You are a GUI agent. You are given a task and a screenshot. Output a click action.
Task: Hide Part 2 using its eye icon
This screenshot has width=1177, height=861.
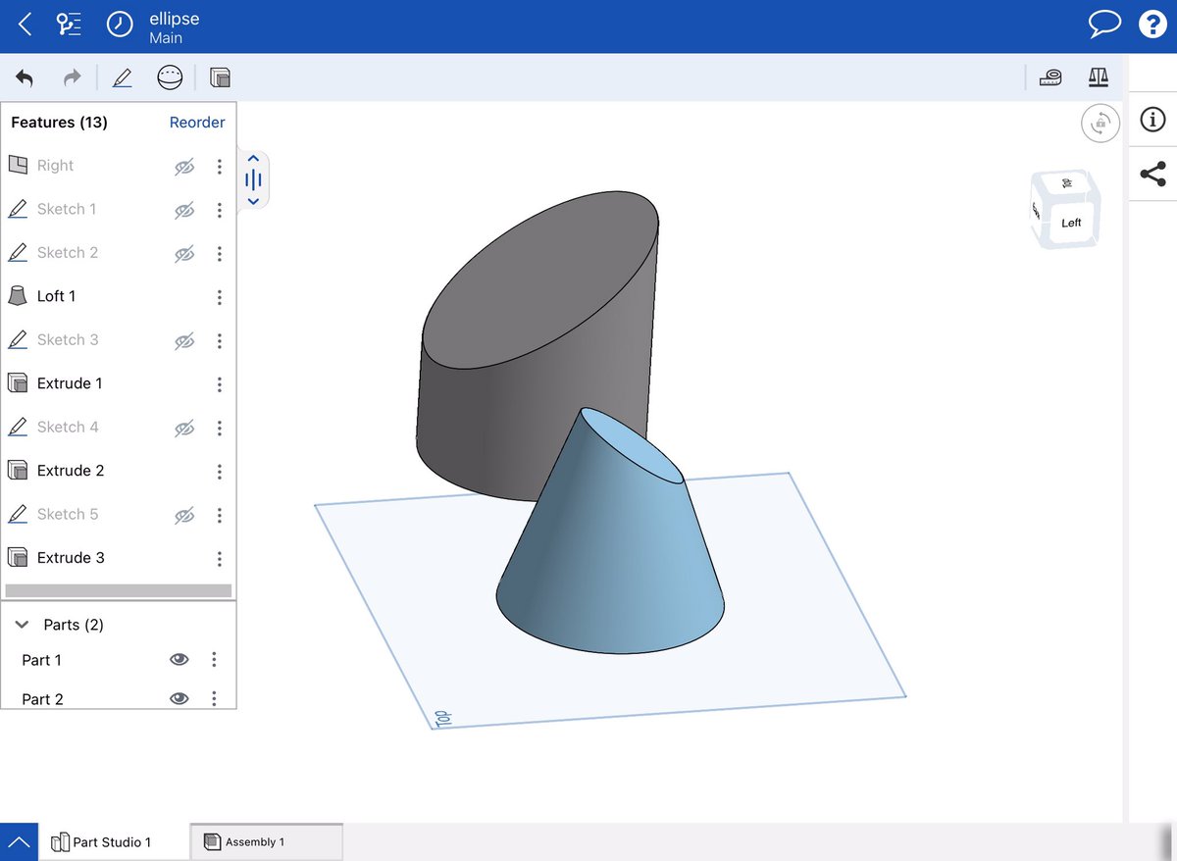[179, 698]
